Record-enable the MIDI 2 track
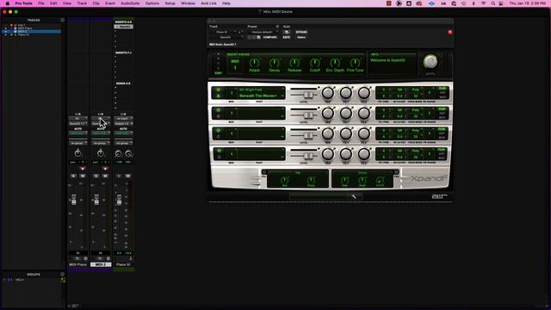Screen dimensions: 551x310 coord(105,169)
